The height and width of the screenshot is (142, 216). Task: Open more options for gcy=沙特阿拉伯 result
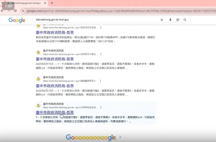tap(101, 107)
